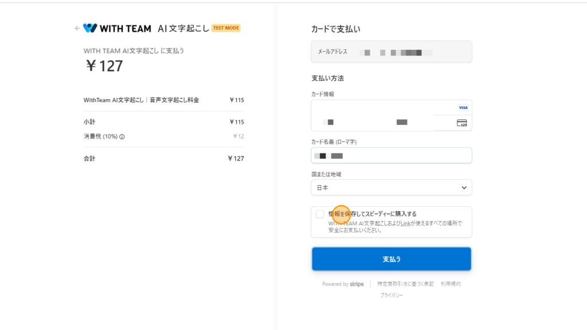Click the Stripe logo in the footer
587x330 pixels.
(357, 284)
